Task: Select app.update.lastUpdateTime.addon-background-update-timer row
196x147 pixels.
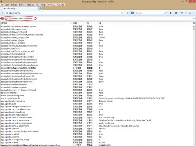Action: (97, 145)
